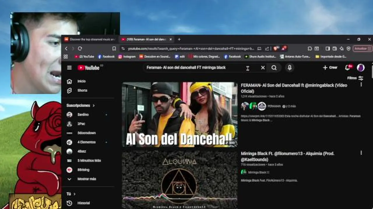The width and height of the screenshot is (373, 209).
Task: Open the Mis colores, Degrad... bookmark
Action: 204,57
